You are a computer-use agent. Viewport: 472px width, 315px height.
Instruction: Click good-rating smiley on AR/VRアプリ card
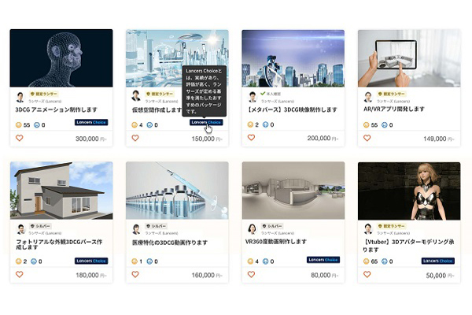366,124
